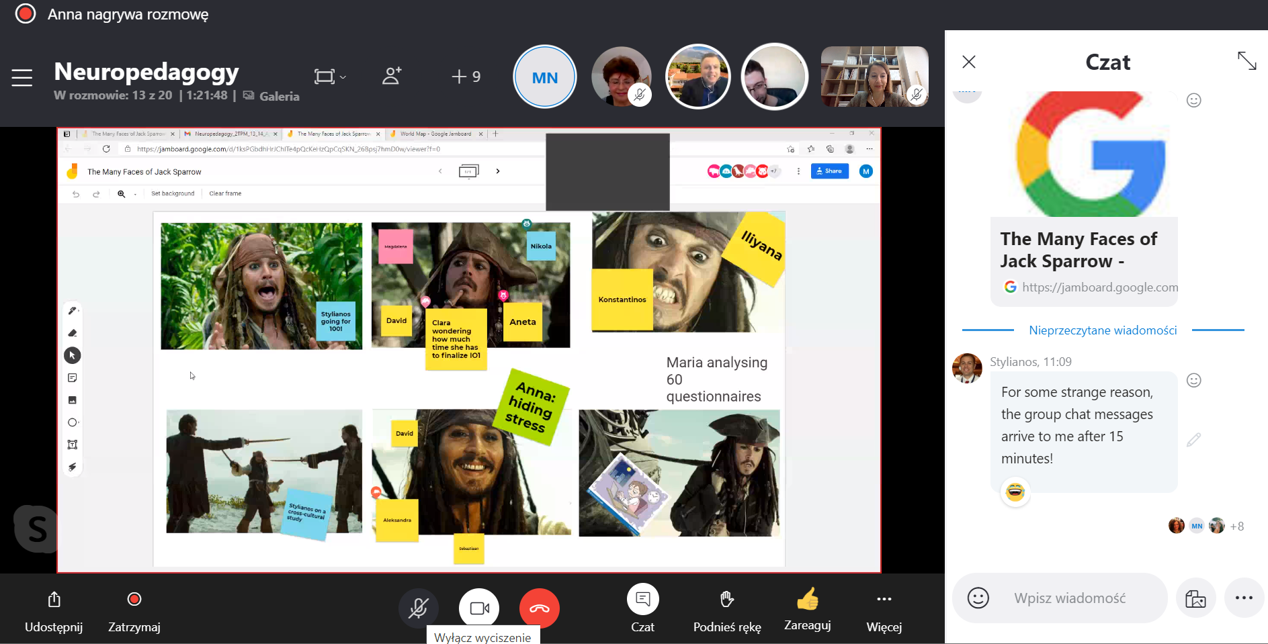1268x644 pixels.
Task: Select the Jamboard pen tool
Action: coord(73,310)
